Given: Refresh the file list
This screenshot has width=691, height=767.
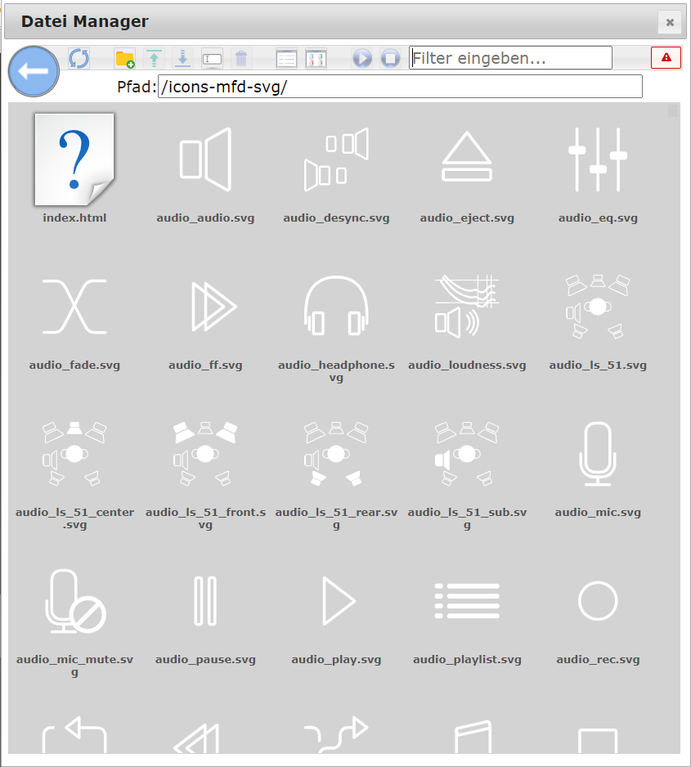Looking at the screenshot, I should pyautogui.click(x=79, y=58).
